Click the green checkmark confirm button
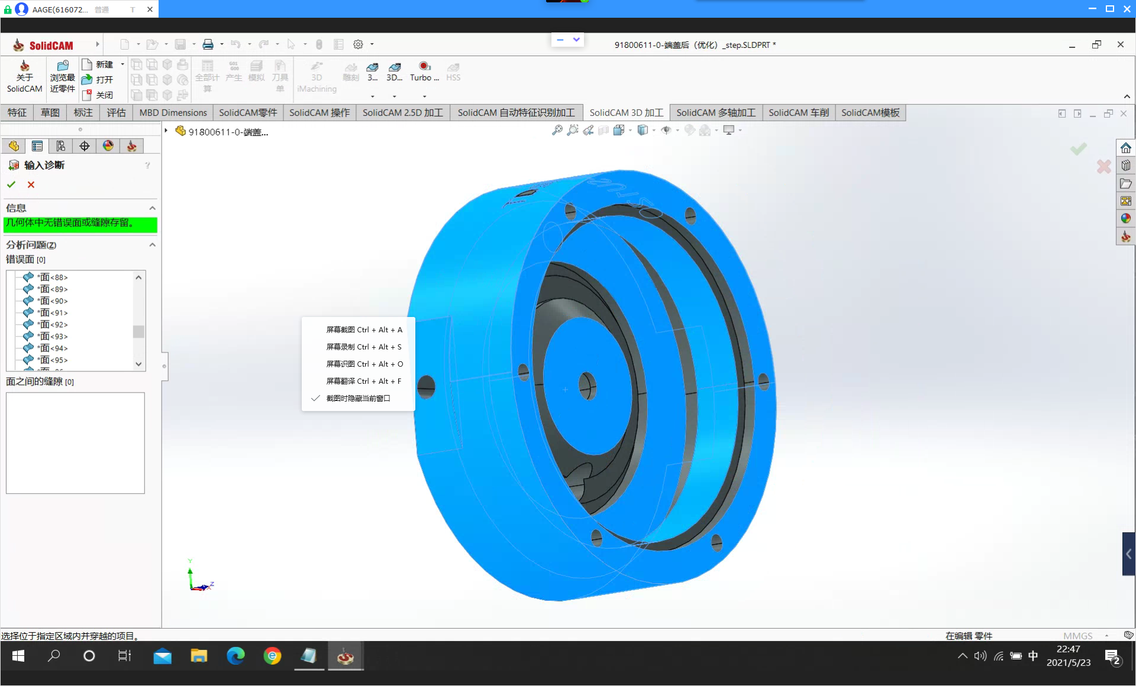Screen dimensions: 1136x686 (11, 184)
